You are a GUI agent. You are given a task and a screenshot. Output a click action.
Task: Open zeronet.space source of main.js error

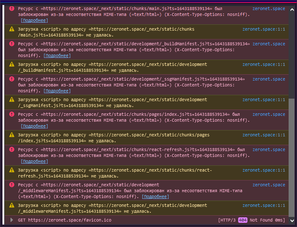(x=268, y=8)
